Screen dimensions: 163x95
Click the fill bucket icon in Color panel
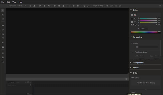(135, 22)
